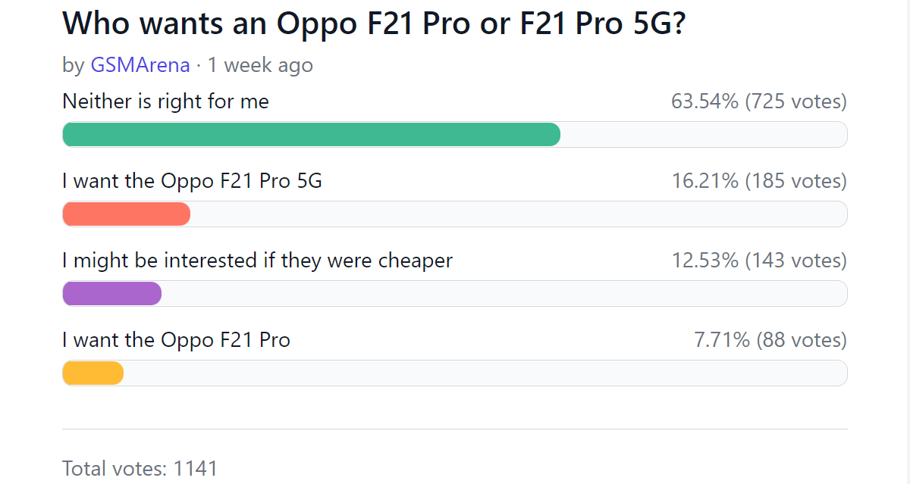Viewport: 910px width, 484px height.
Task: Select 'I want the Oppo F21 Pro 5G'
Action: 192,181
